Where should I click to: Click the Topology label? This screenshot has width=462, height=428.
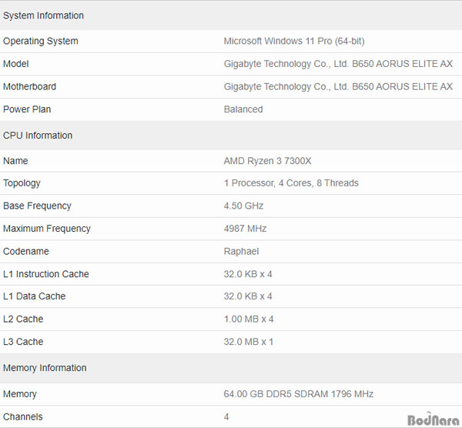click(x=22, y=183)
